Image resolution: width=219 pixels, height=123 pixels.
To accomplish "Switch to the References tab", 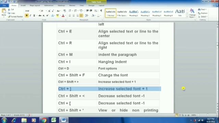I will pos(49,5).
